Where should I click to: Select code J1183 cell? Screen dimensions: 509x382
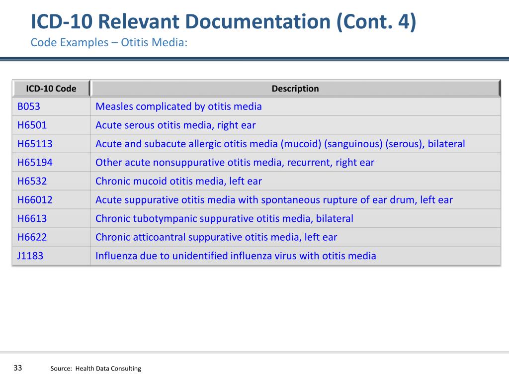click(x=51, y=256)
